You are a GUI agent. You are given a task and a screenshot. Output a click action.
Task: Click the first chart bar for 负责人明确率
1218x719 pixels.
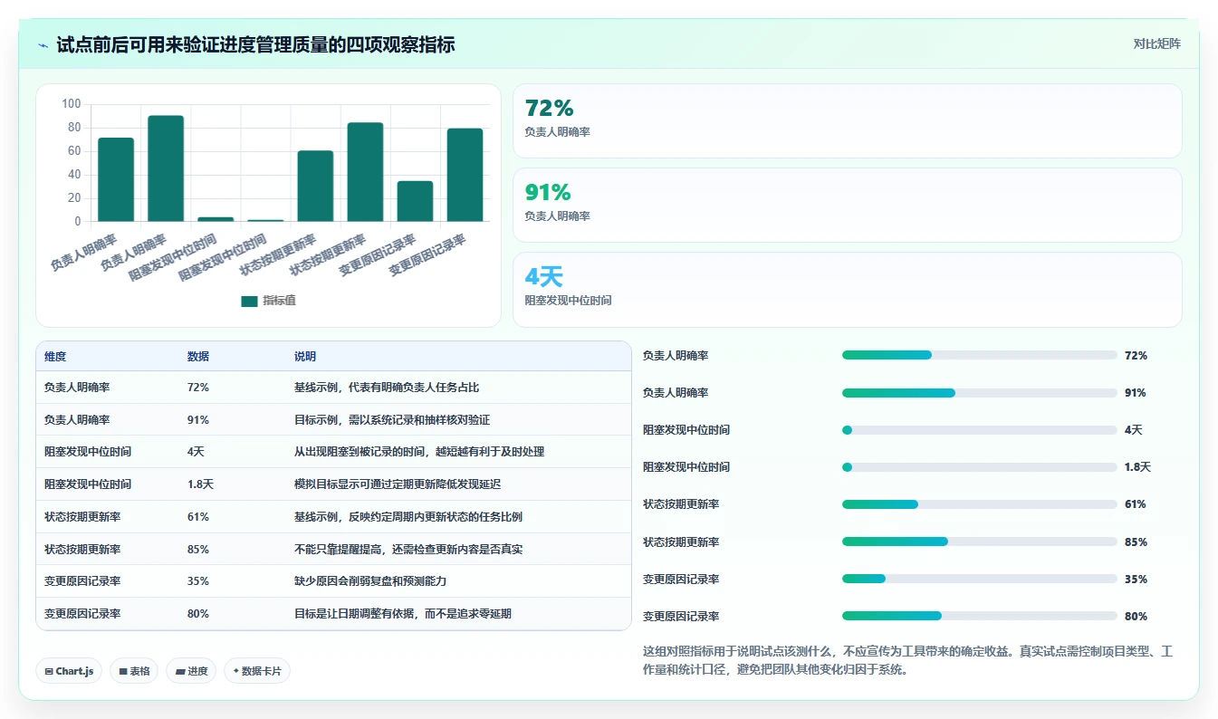coord(116,179)
